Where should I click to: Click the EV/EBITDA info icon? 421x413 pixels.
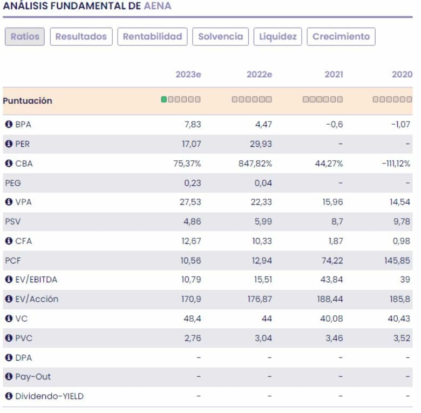(9, 280)
